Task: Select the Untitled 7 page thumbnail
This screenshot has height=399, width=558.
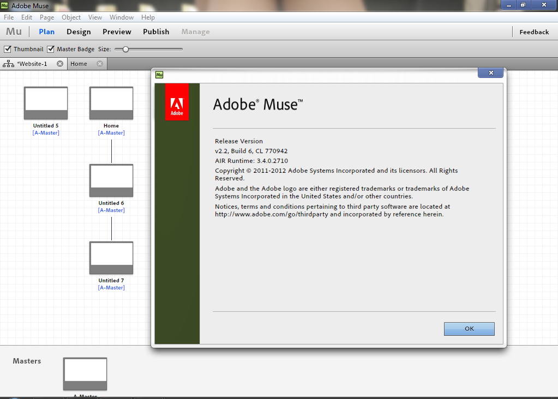Action: [111, 258]
